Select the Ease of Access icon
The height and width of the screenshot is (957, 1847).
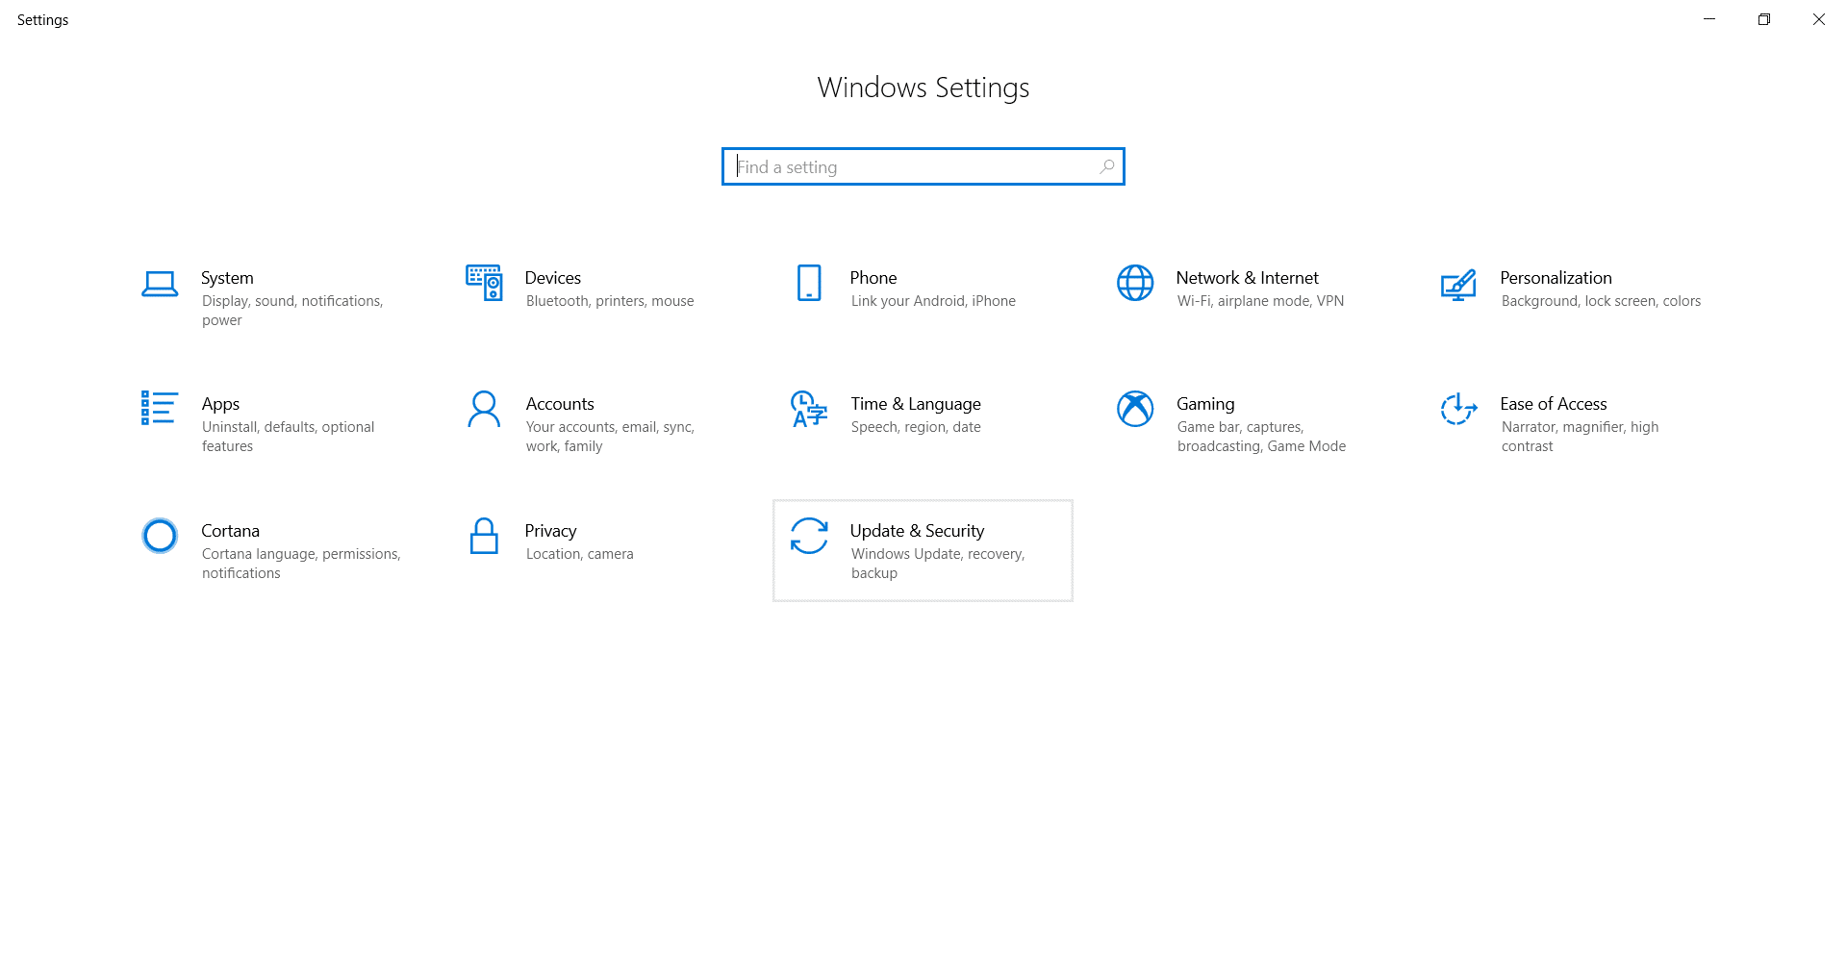[1458, 410]
